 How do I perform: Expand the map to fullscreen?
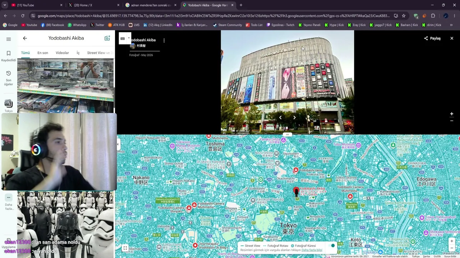pyautogui.click(x=125, y=248)
